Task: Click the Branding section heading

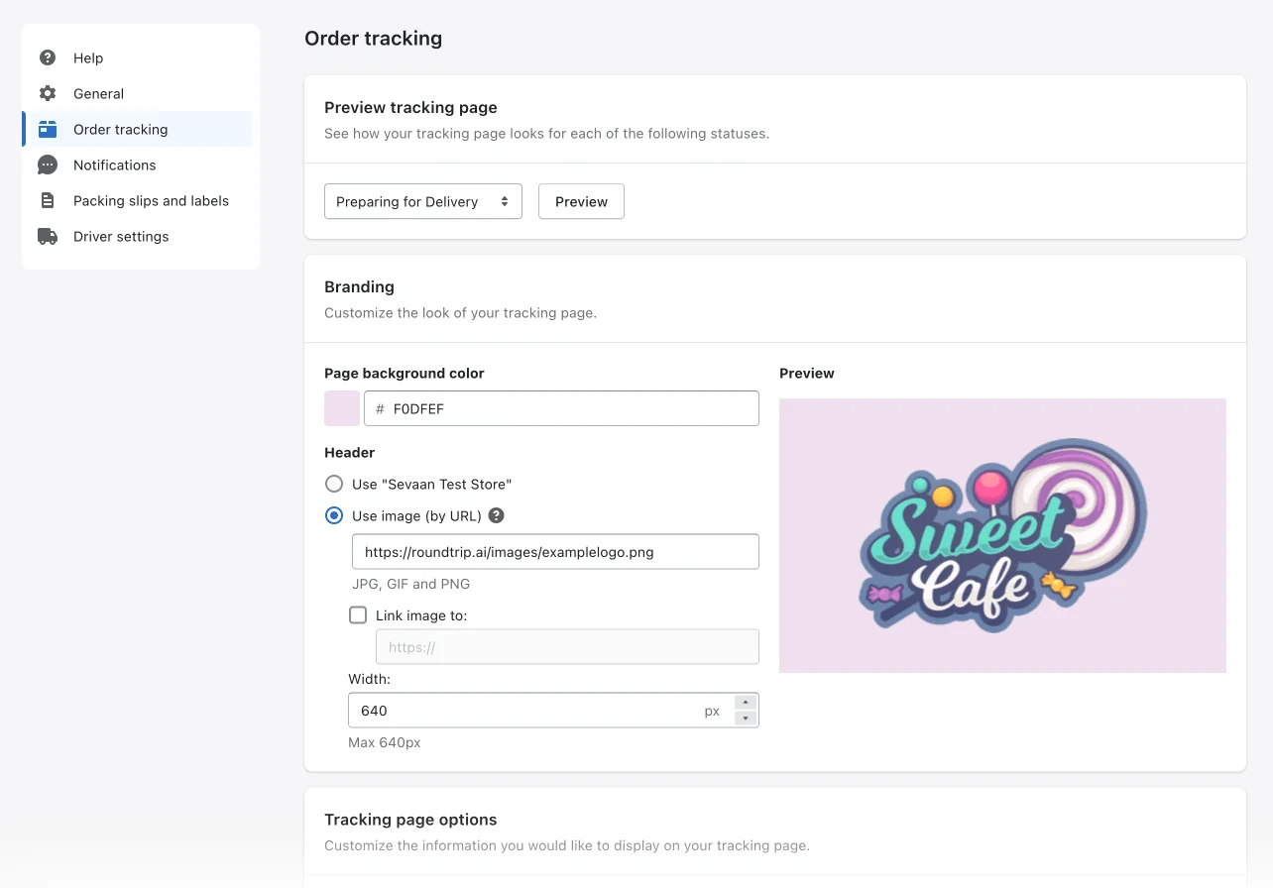Action: (x=359, y=286)
